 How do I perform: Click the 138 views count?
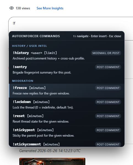[x=23, y=8]
